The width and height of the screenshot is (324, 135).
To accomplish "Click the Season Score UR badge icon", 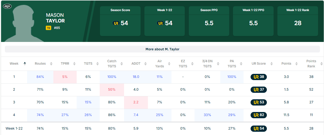I will tap(116, 23).
